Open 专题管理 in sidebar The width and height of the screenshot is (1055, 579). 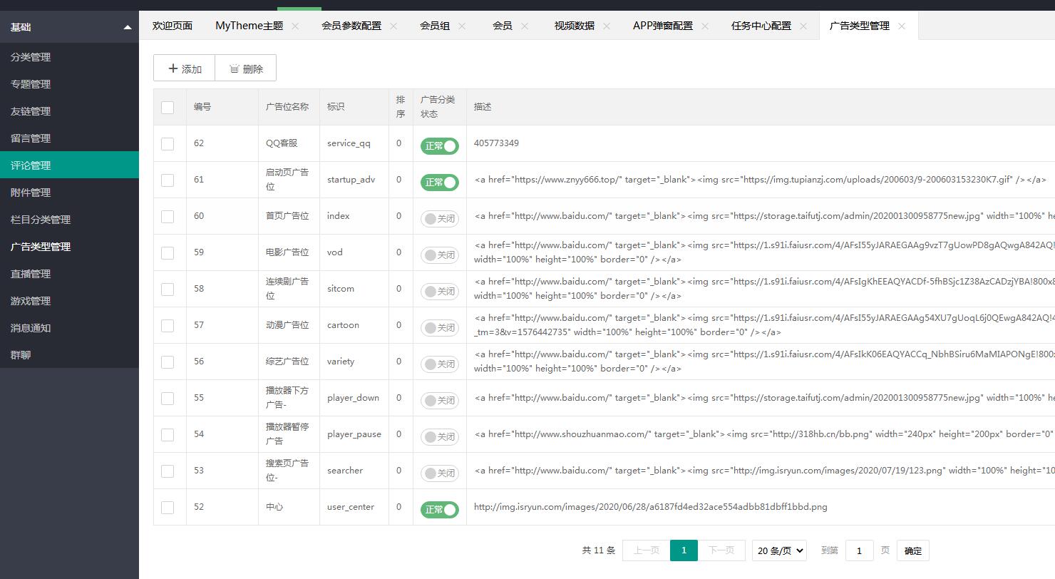pyautogui.click(x=69, y=84)
